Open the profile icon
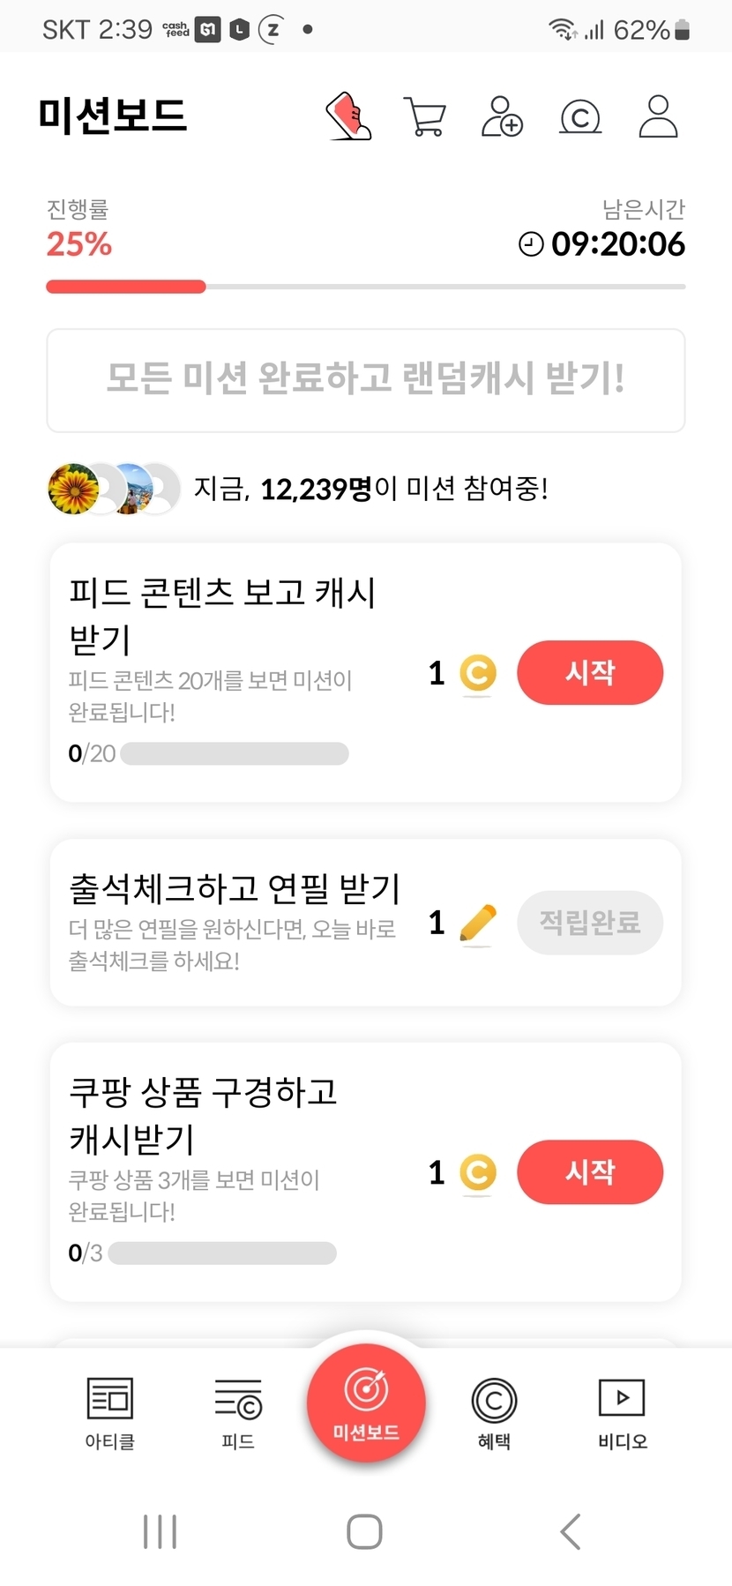Screen dimensions: 732x1586 point(658,116)
